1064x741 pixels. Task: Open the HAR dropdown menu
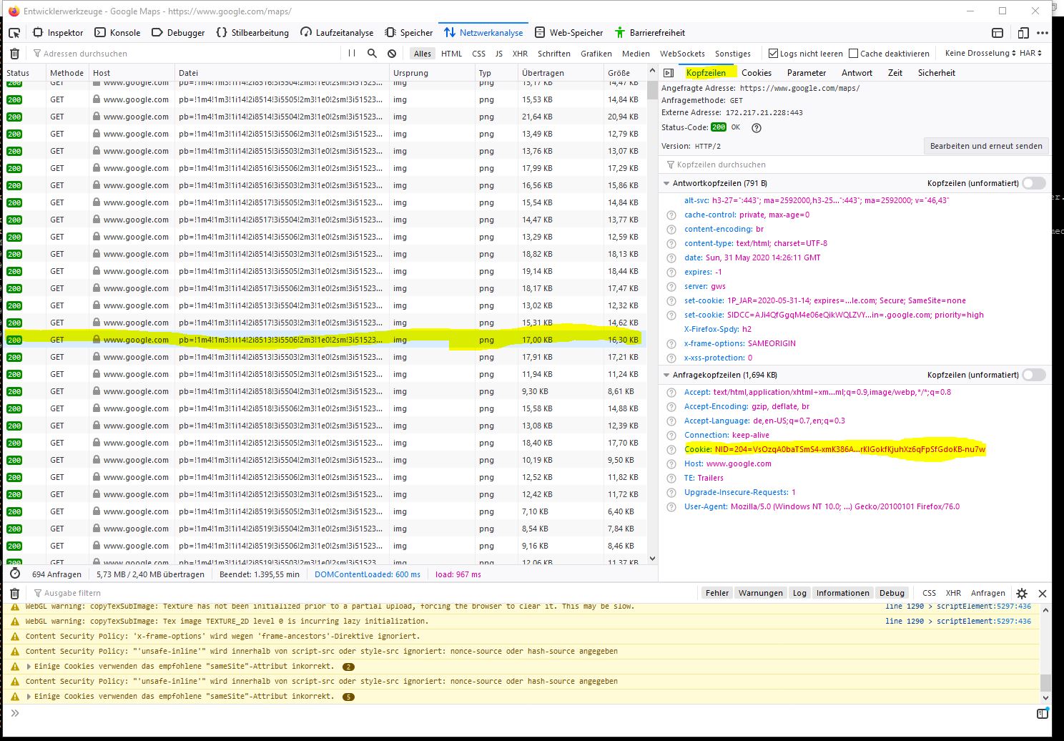click(x=1031, y=53)
